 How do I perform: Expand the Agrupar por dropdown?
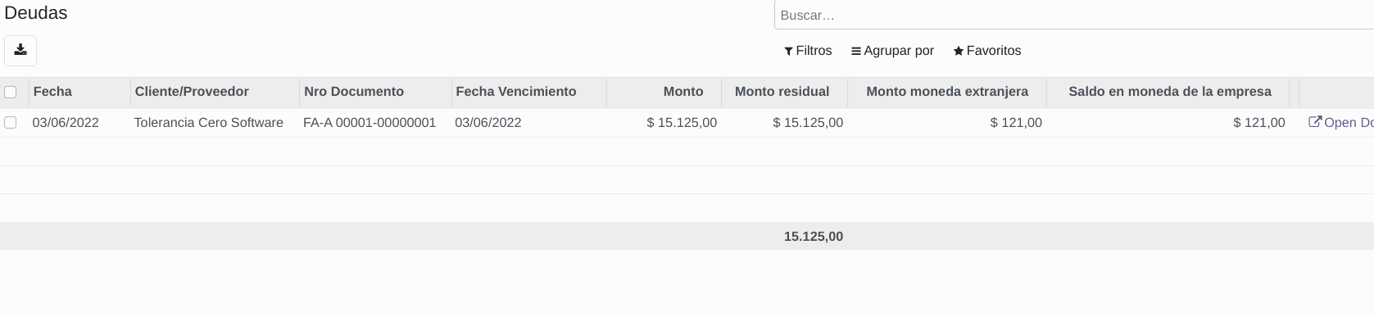pos(892,51)
